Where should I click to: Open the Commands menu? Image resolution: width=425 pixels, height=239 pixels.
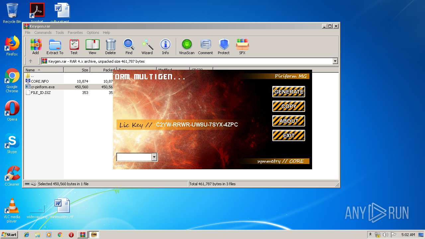[43, 33]
